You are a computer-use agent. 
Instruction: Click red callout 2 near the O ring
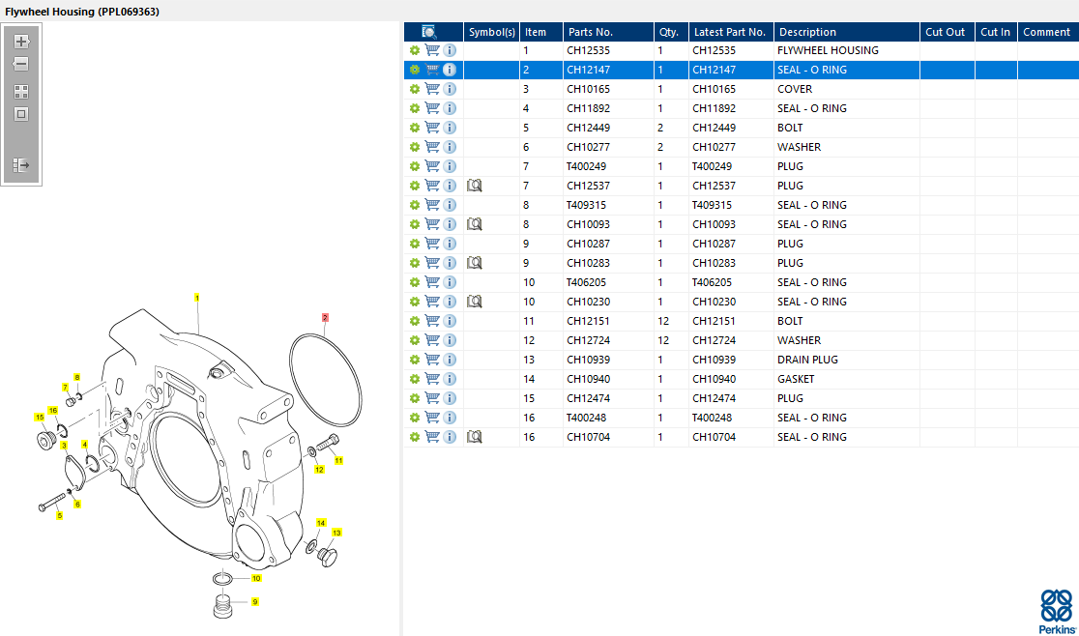click(x=325, y=318)
